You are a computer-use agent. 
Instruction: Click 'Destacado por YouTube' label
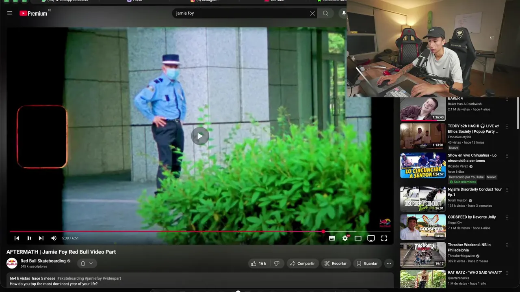[x=466, y=177]
